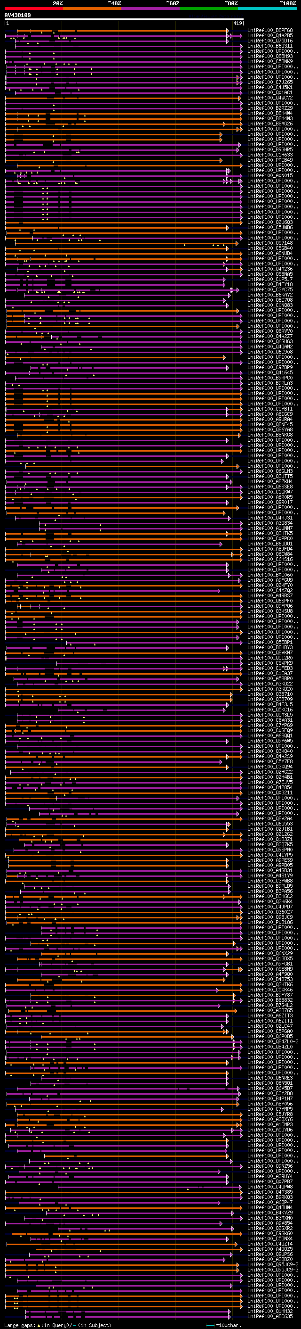The width and height of the screenshot is (301, 1329).
Task: Open the UniRef100_Q4WCV2 hit
Action: pyautogui.click(x=270, y=98)
